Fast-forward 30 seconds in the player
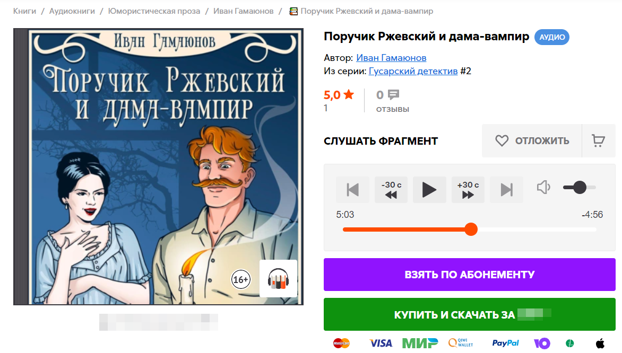The height and width of the screenshot is (353, 622). [468, 190]
